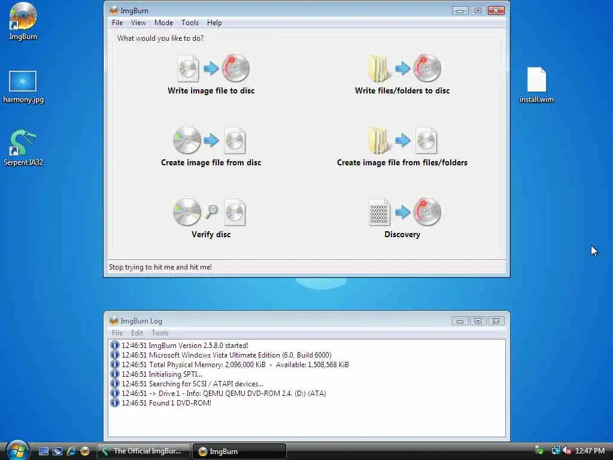Click the Show Desktop quick launch icon
The width and height of the screenshot is (613, 460).
click(44, 451)
